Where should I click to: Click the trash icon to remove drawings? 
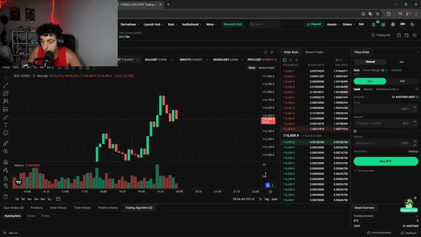pos(6,197)
